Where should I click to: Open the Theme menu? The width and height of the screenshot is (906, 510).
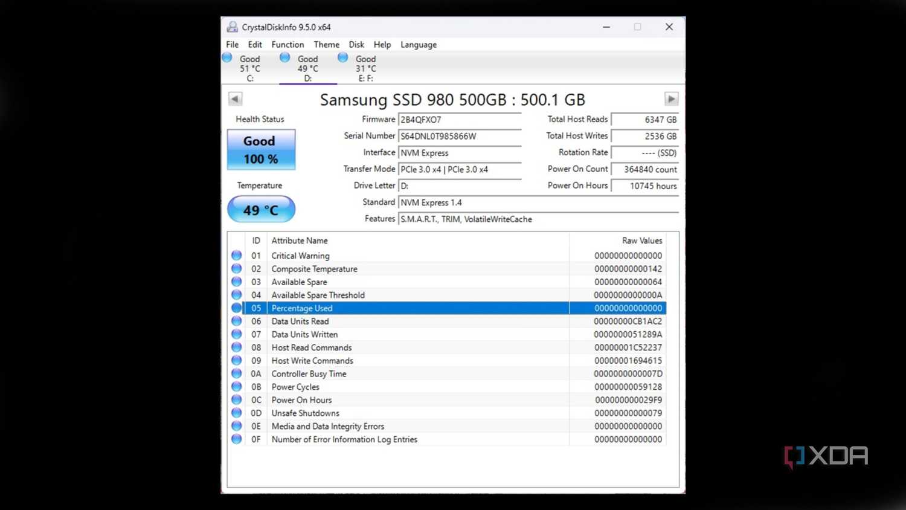326,45
